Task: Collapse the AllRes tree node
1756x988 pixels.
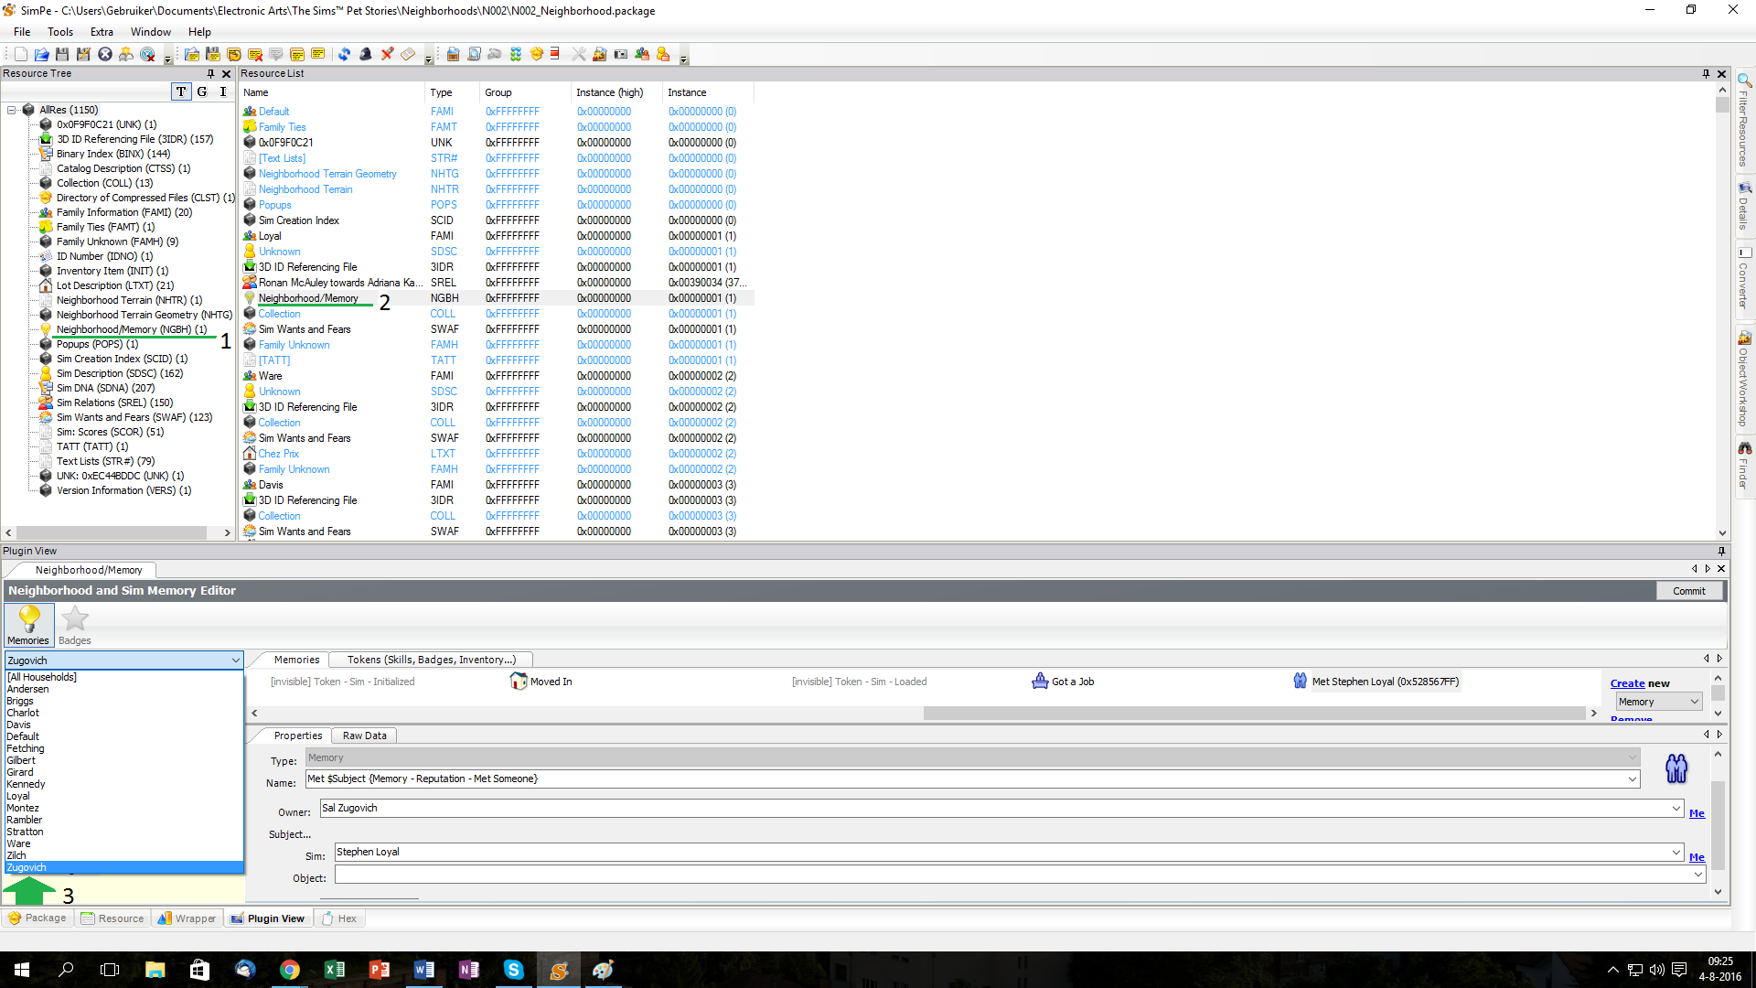Action: tap(11, 110)
